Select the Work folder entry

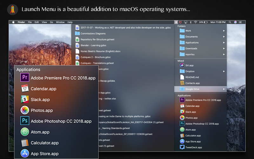pyautogui.click(x=200, y=31)
